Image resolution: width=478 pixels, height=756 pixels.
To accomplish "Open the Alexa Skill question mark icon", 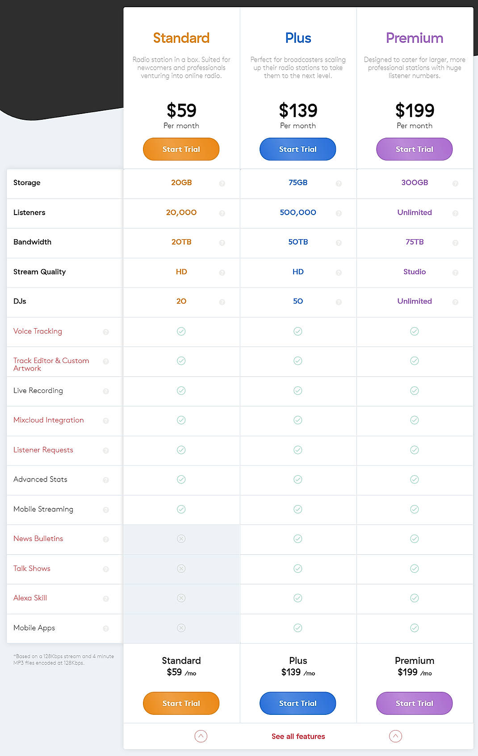I will pyautogui.click(x=106, y=599).
